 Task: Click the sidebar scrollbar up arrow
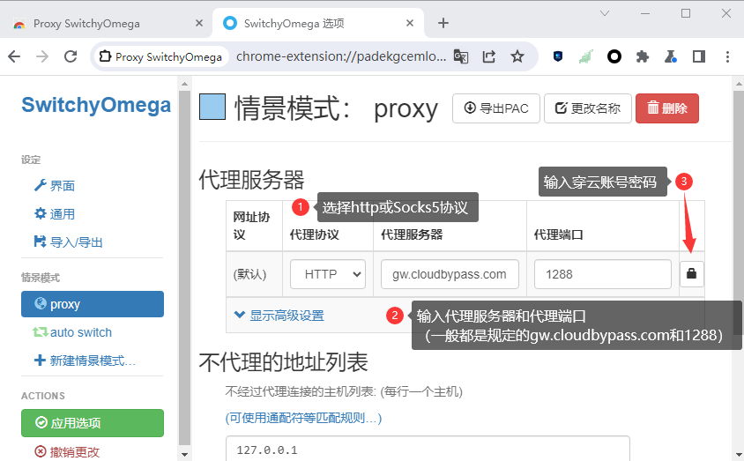point(184,84)
